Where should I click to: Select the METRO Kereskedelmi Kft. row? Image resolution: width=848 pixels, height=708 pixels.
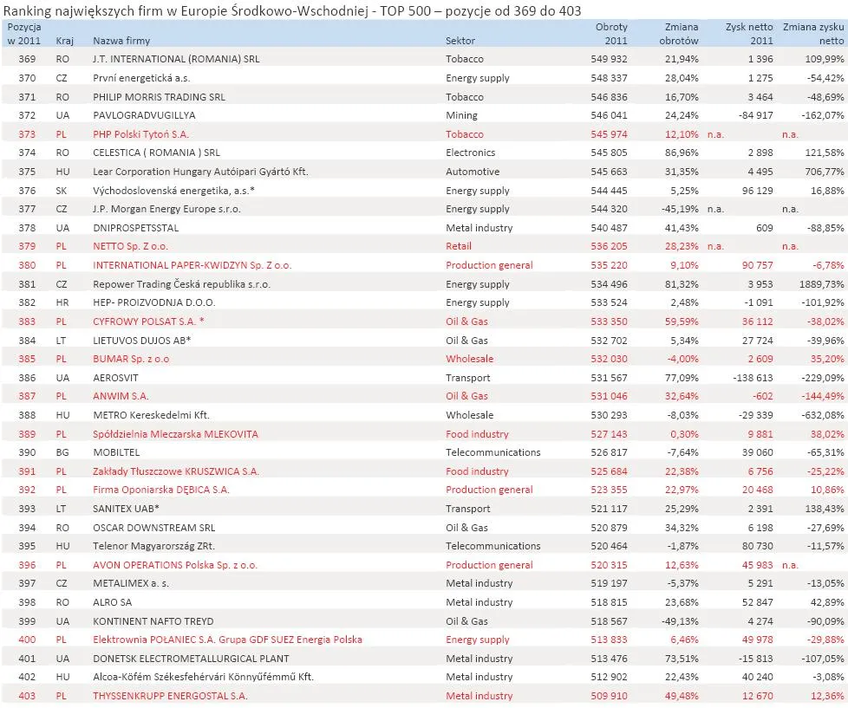tap(153, 415)
